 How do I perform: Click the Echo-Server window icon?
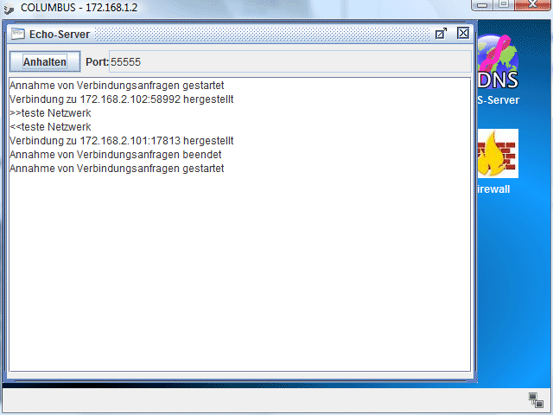17,34
